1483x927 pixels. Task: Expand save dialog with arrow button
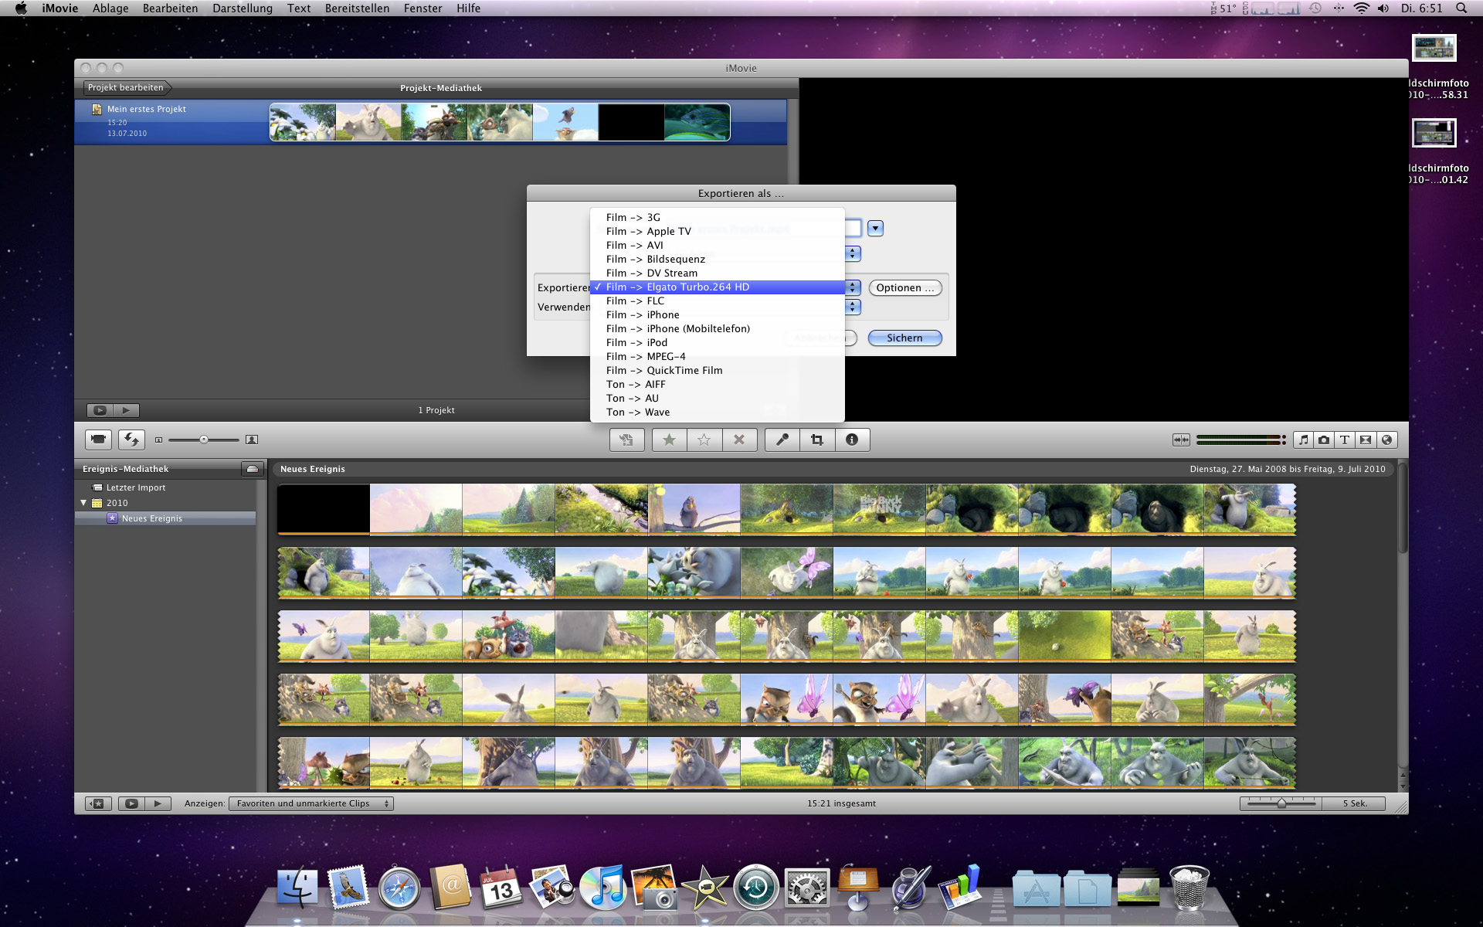(875, 228)
